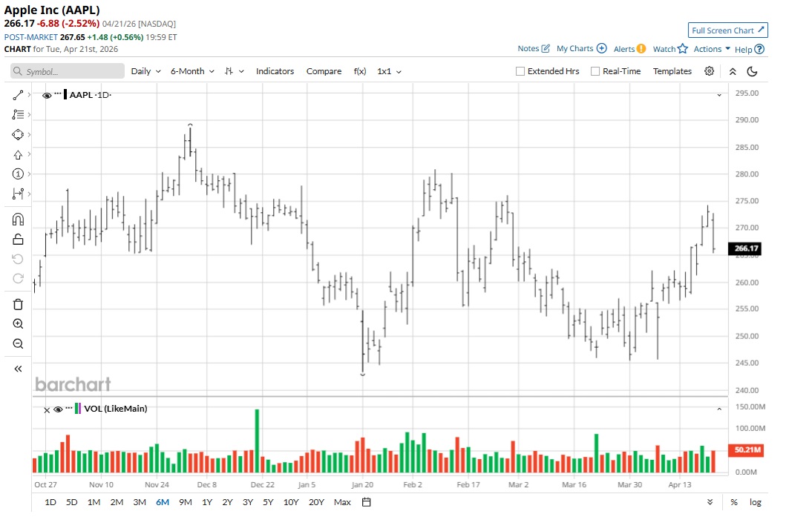Image resolution: width=786 pixels, height=517 pixels.
Task: Add to My Charts plus icon
Action: 601,49
